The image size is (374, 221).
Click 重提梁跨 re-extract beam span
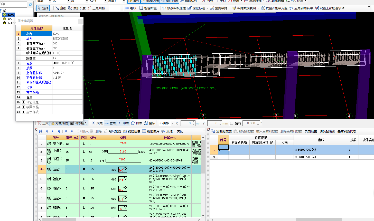tap(219, 8)
